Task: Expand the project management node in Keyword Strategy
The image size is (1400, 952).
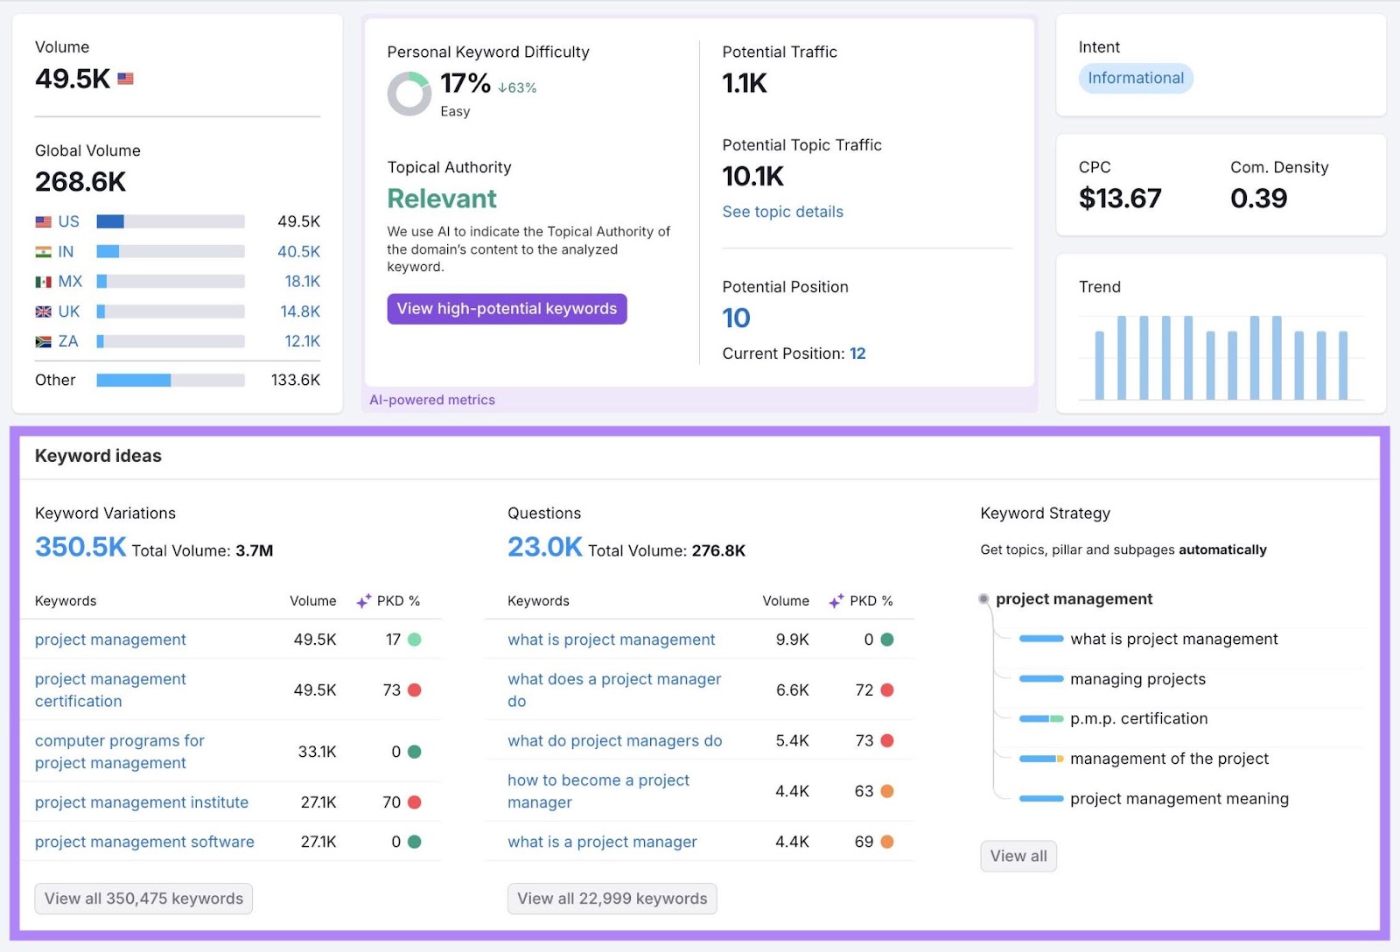Action: coord(983,598)
